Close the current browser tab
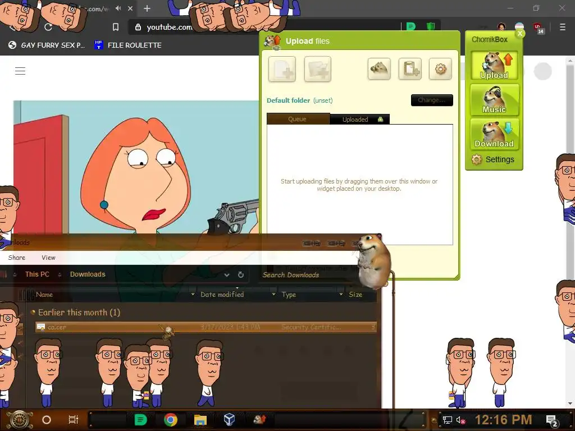This screenshot has height=431, width=575. tap(130, 8)
